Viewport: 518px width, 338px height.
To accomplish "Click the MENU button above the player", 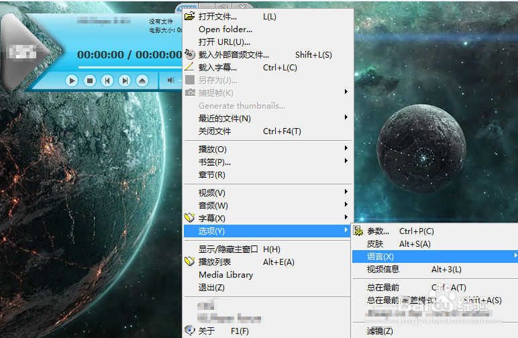I will click(x=187, y=7).
